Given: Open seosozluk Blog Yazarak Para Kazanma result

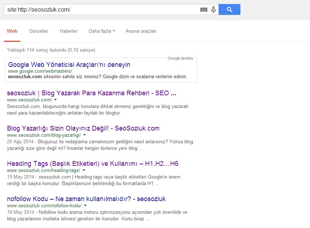Looking at the screenshot, I should pyautogui.click(x=91, y=93).
